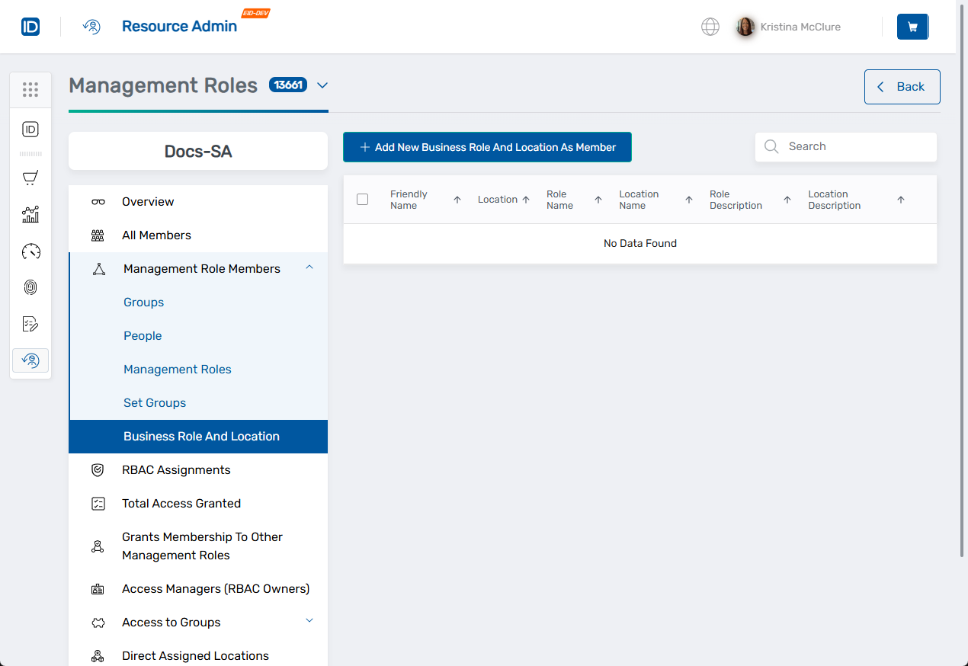This screenshot has height=666, width=968.
Task: Select the Resource Admin person icon in sidebar
Action: [30, 360]
